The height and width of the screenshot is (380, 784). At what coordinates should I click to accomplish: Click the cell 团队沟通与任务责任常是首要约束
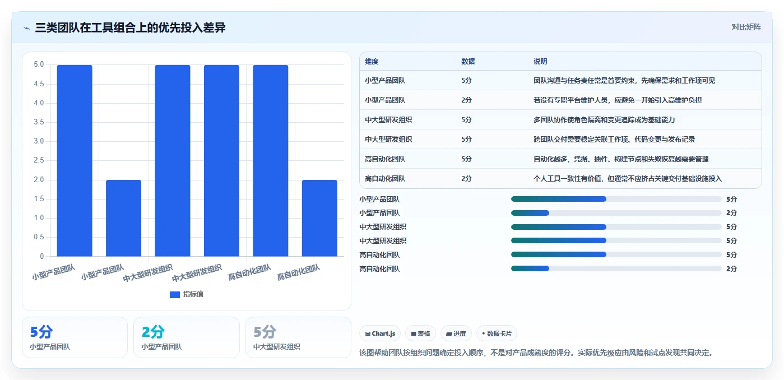point(624,81)
